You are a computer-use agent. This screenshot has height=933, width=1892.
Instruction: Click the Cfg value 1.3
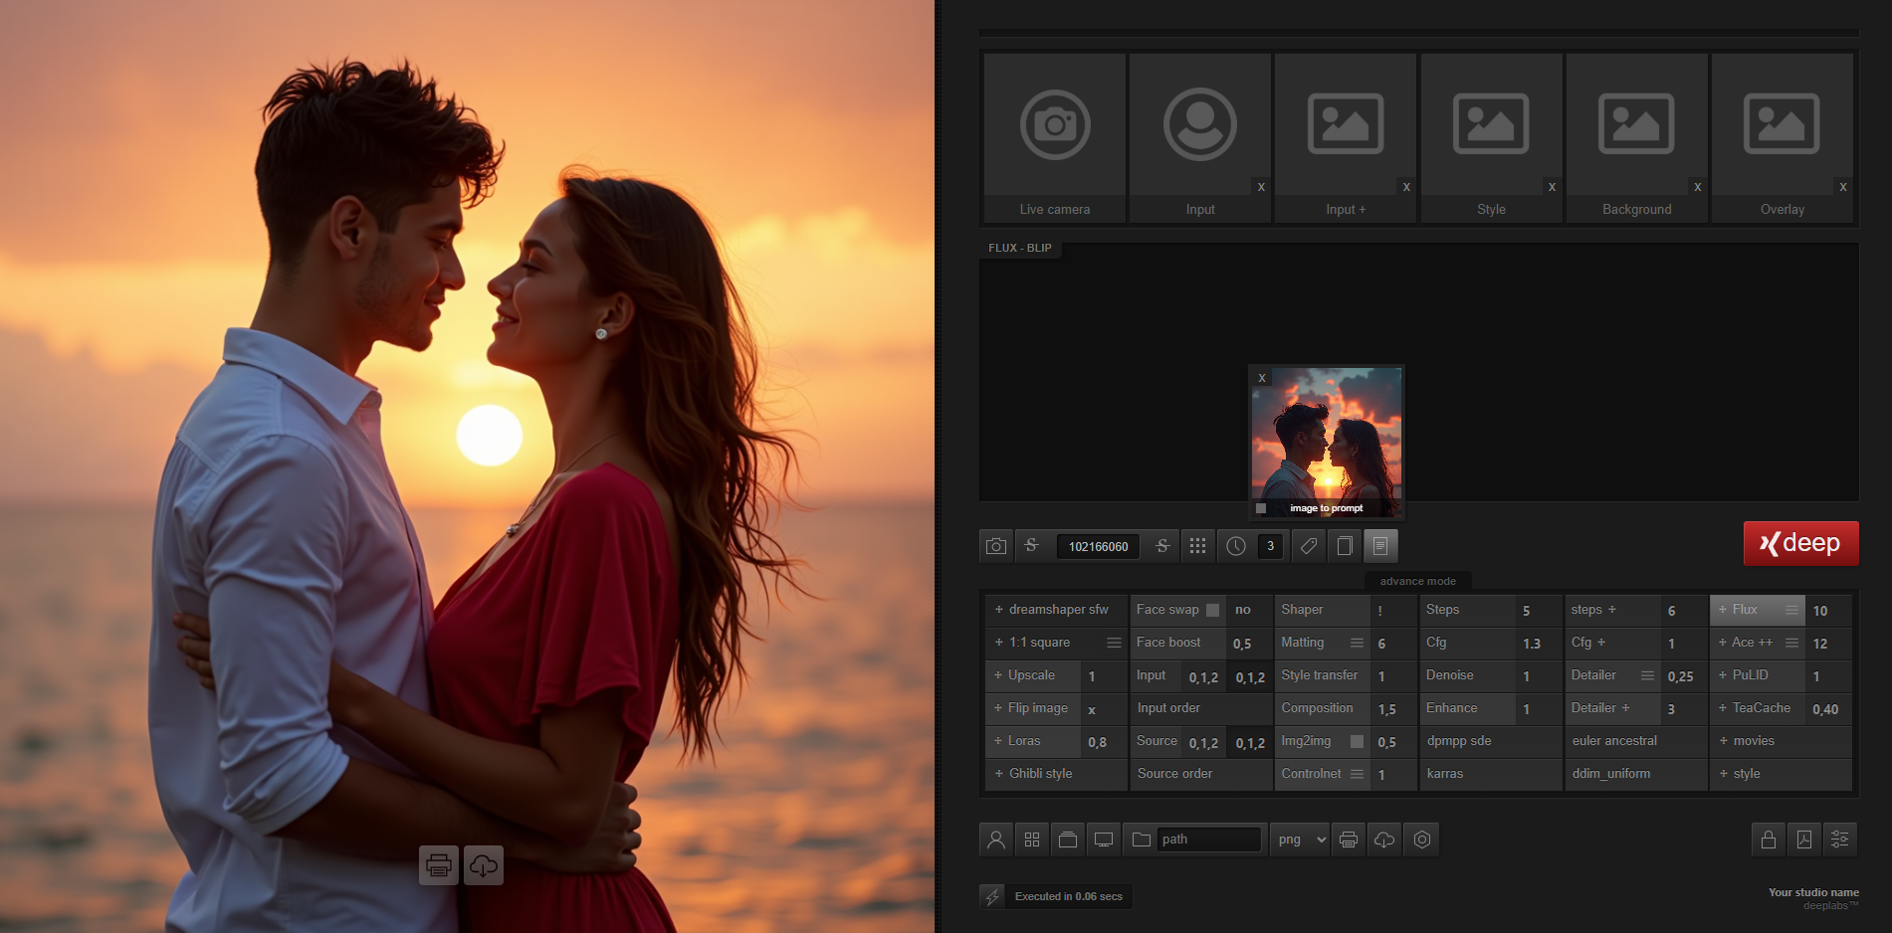pos(1537,644)
